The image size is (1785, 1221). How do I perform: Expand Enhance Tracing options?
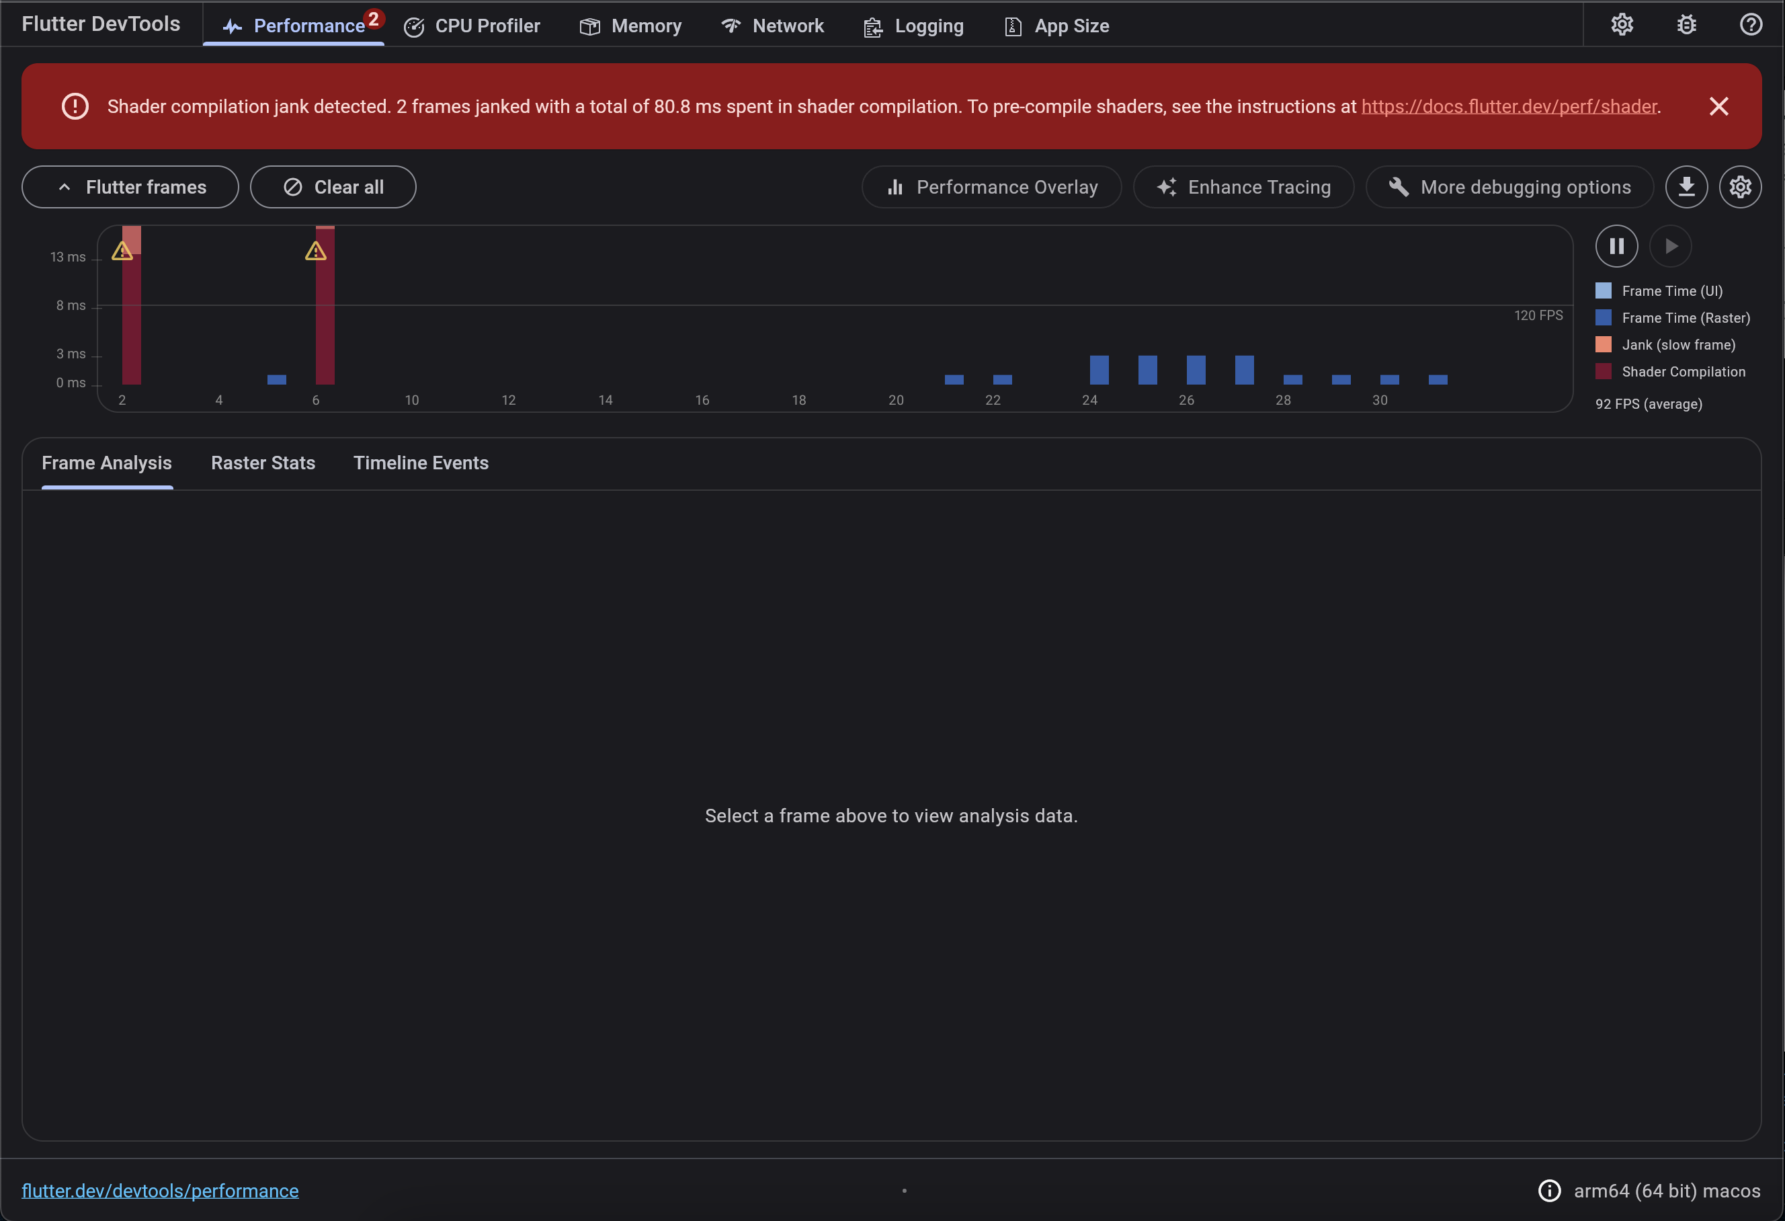click(x=1243, y=187)
